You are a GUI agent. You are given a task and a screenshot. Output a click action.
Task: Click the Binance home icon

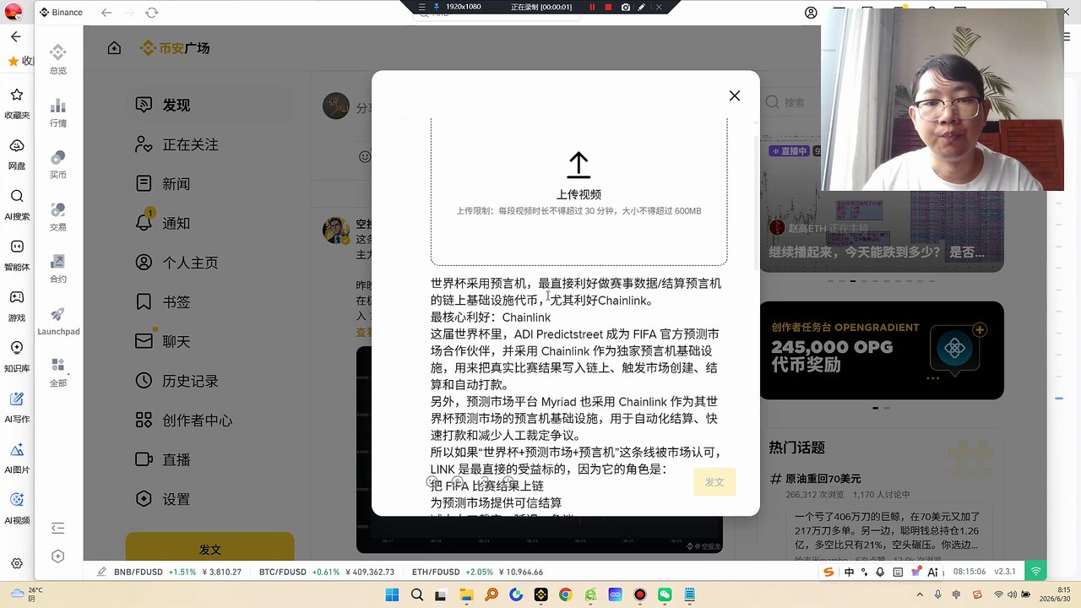[x=114, y=48]
